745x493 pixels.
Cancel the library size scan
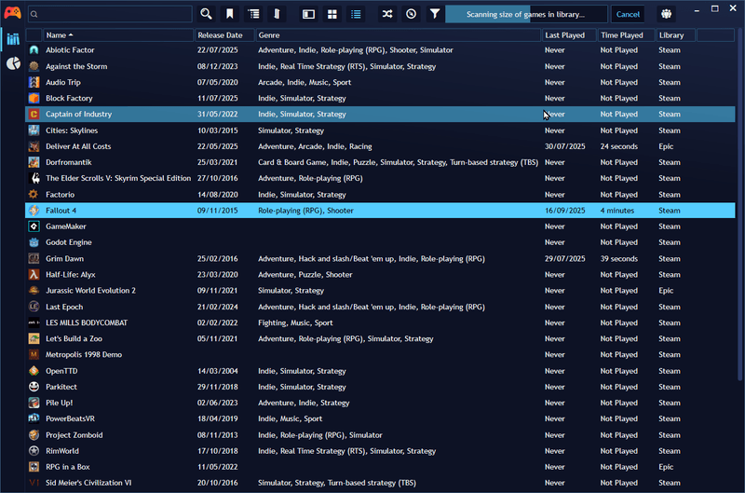[x=628, y=14]
